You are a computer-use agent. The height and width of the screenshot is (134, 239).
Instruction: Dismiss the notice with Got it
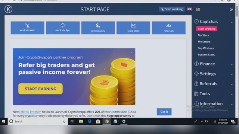pos(164,112)
